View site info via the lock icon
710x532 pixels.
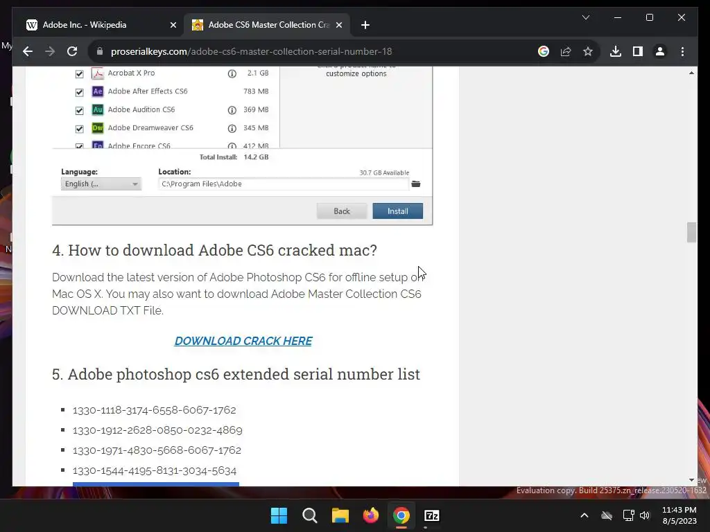100,51
